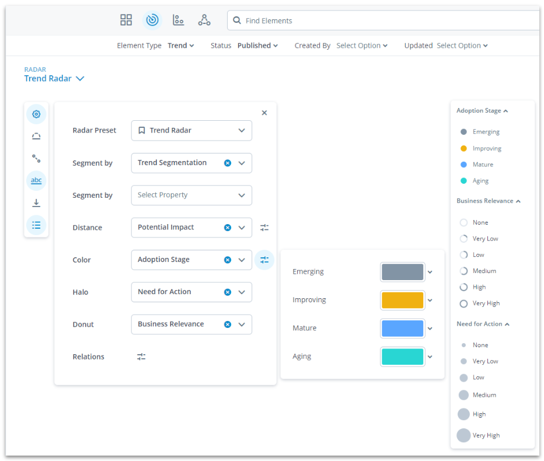Close the radar settings panel
Viewport: 544px width, 461px height.
[x=264, y=113]
